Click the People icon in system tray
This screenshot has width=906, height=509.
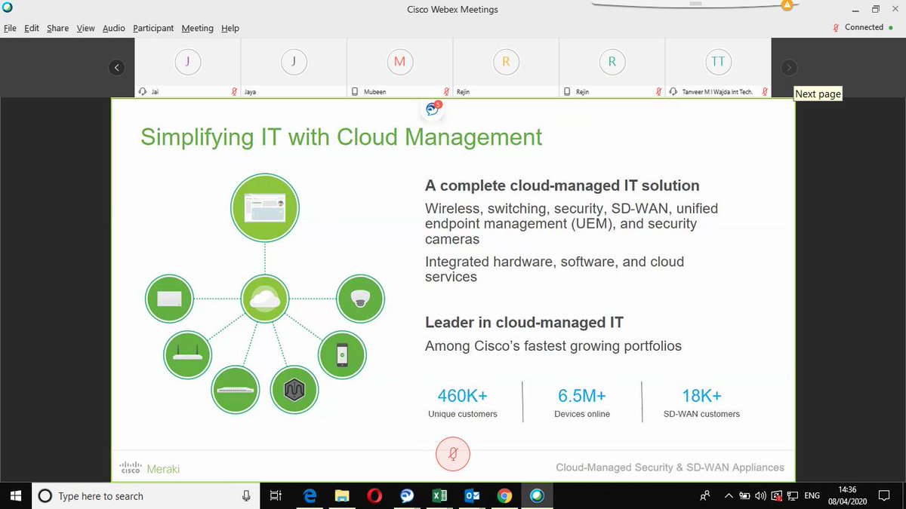click(705, 495)
